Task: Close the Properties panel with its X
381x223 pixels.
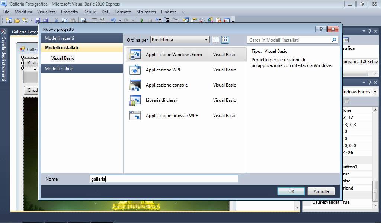Action: 375,83
